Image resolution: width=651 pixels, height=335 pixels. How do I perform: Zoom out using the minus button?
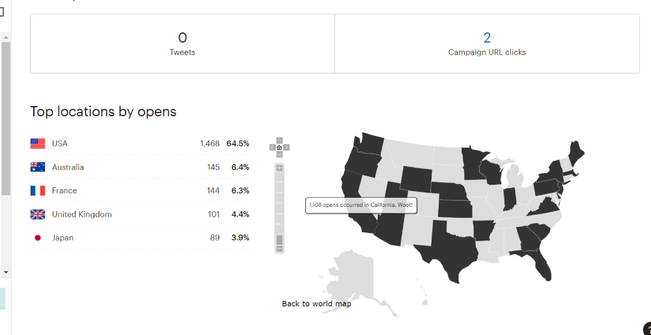click(x=279, y=248)
